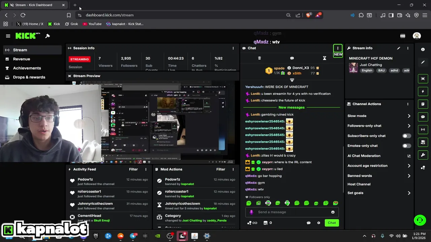The height and width of the screenshot is (242, 431).
Task: Toggle Emotes-only chat
Action: [x=407, y=146]
